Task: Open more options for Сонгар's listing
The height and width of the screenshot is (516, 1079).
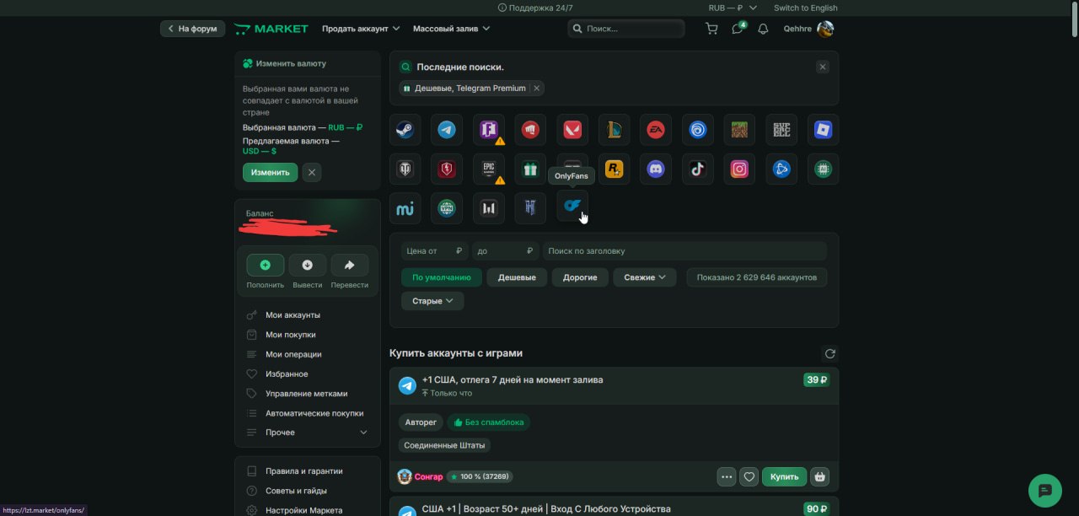Action: pyautogui.click(x=727, y=477)
